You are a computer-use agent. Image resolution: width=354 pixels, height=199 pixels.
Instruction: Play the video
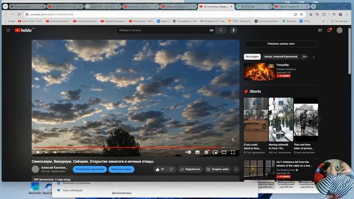tap(38, 153)
